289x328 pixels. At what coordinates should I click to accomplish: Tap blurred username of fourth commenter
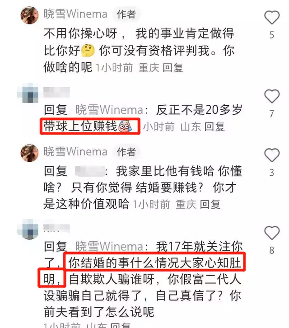(x=56, y=228)
